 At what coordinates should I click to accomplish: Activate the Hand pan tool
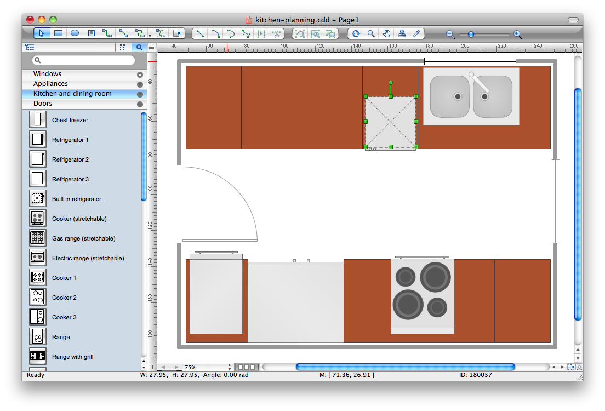click(386, 33)
